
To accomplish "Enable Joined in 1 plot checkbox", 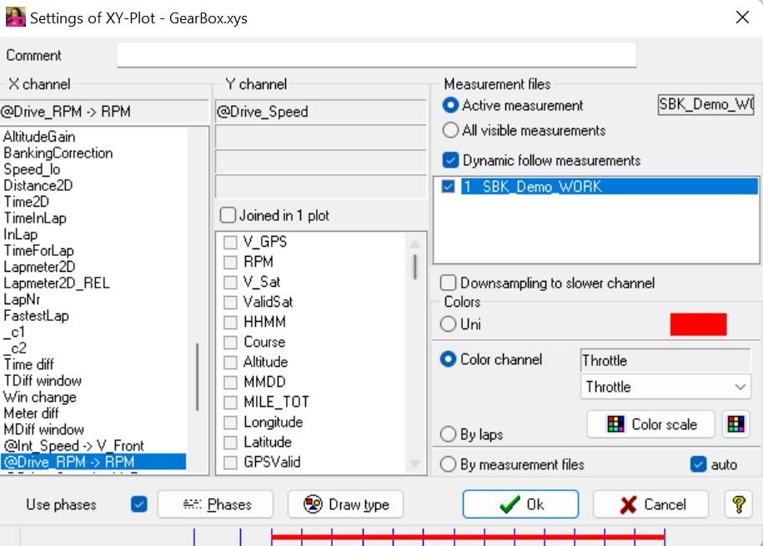I will 228,215.
